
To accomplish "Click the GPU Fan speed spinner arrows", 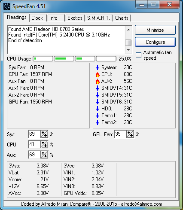I will [x=130, y=134].
